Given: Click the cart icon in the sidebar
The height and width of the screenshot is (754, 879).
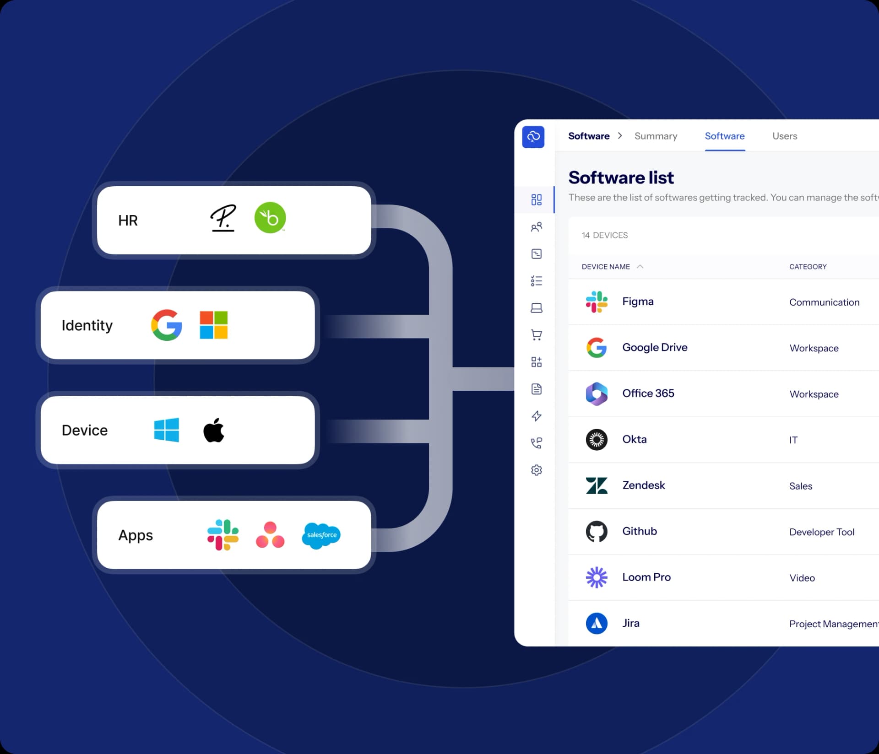Looking at the screenshot, I should click(x=536, y=333).
